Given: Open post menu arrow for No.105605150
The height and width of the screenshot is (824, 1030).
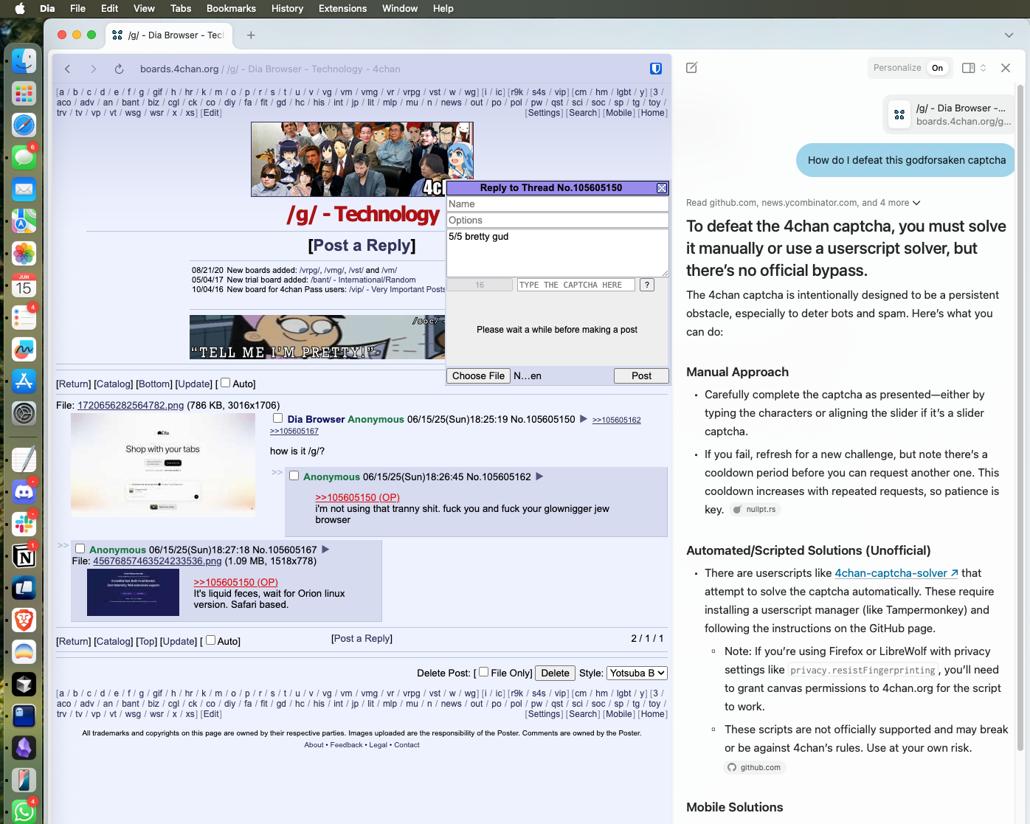Looking at the screenshot, I should pyautogui.click(x=584, y=419).
